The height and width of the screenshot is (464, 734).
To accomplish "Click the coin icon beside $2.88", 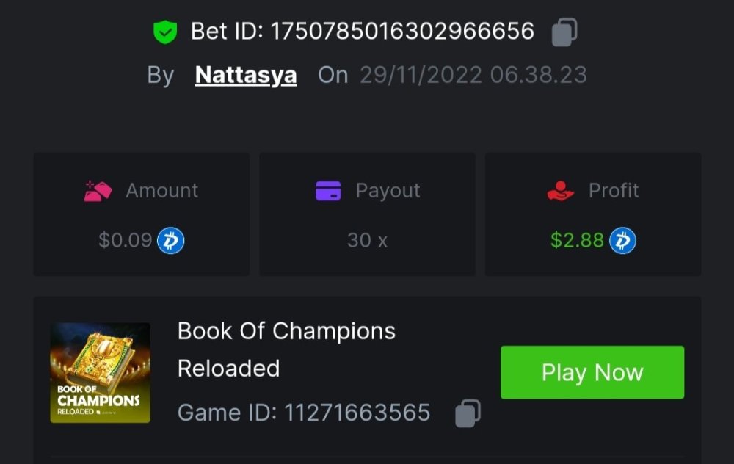I will (x=622, y=240).
